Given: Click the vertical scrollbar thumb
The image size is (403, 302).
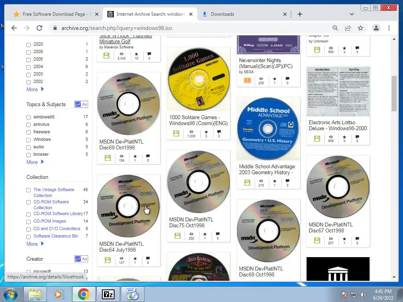Looking at the screenshot, I should 394,94.
